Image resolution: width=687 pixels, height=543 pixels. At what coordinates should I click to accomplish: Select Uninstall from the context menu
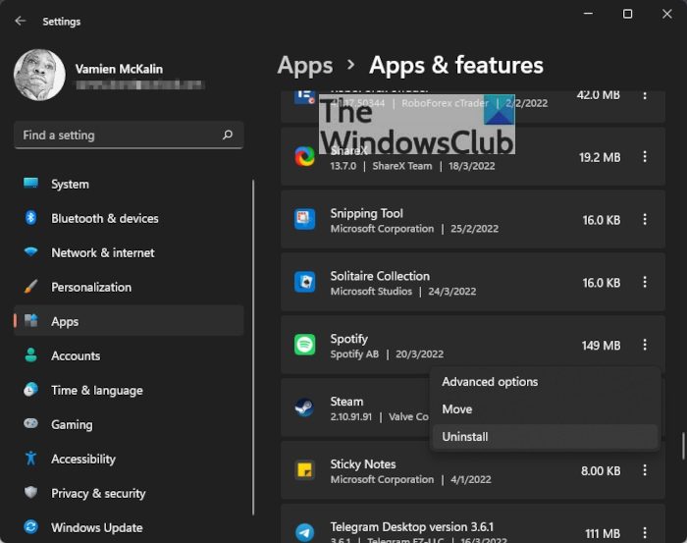[465, 437]
